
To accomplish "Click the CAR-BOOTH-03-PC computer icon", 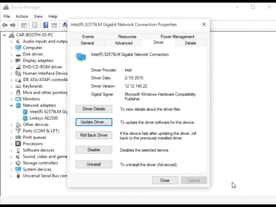I will coord(12,35).
